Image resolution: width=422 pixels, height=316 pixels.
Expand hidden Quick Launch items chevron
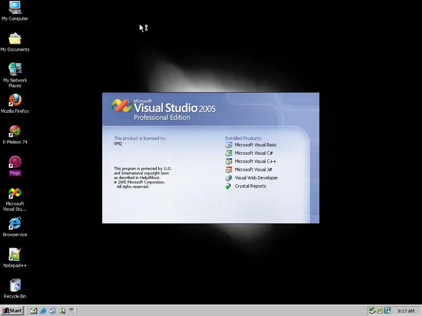point(71,309)
